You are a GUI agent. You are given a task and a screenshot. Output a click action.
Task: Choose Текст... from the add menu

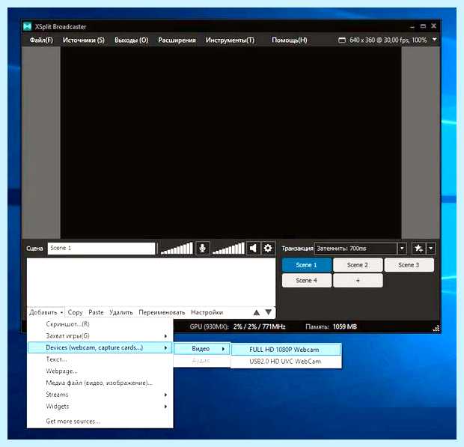coord(100,359)
